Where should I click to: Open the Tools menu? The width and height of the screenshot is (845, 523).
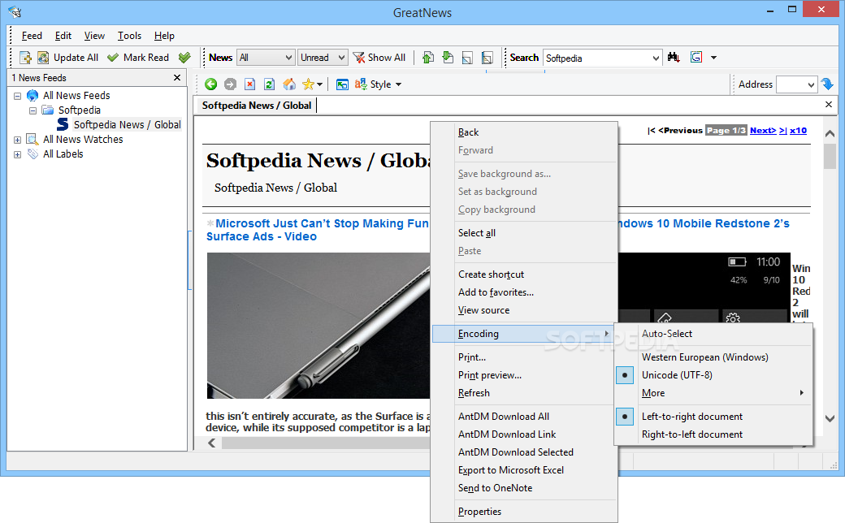click(129, 36)
